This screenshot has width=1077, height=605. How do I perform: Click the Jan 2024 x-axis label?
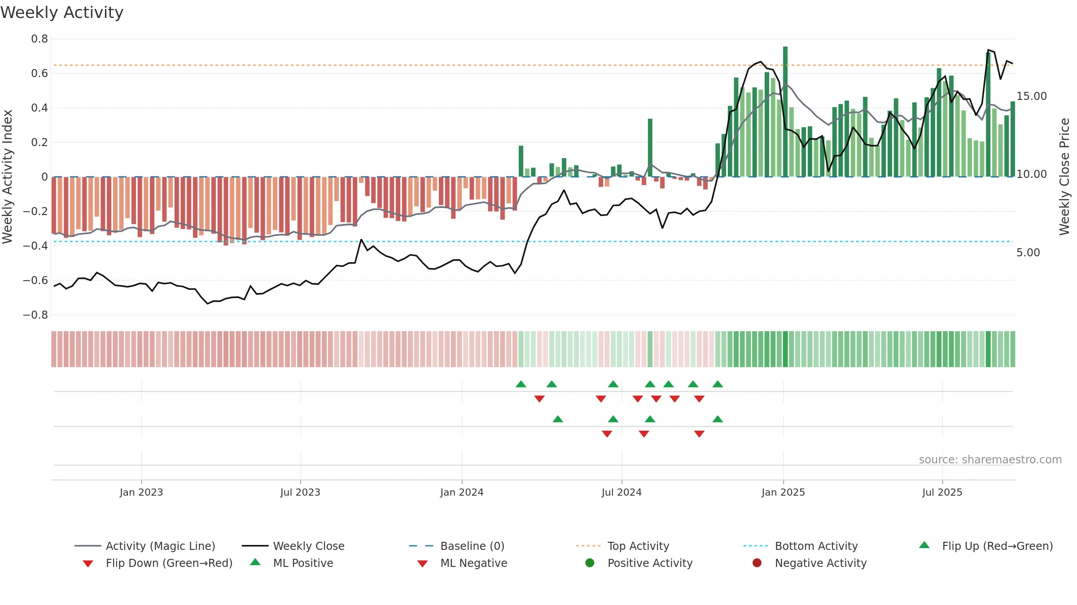coord(462,493)
